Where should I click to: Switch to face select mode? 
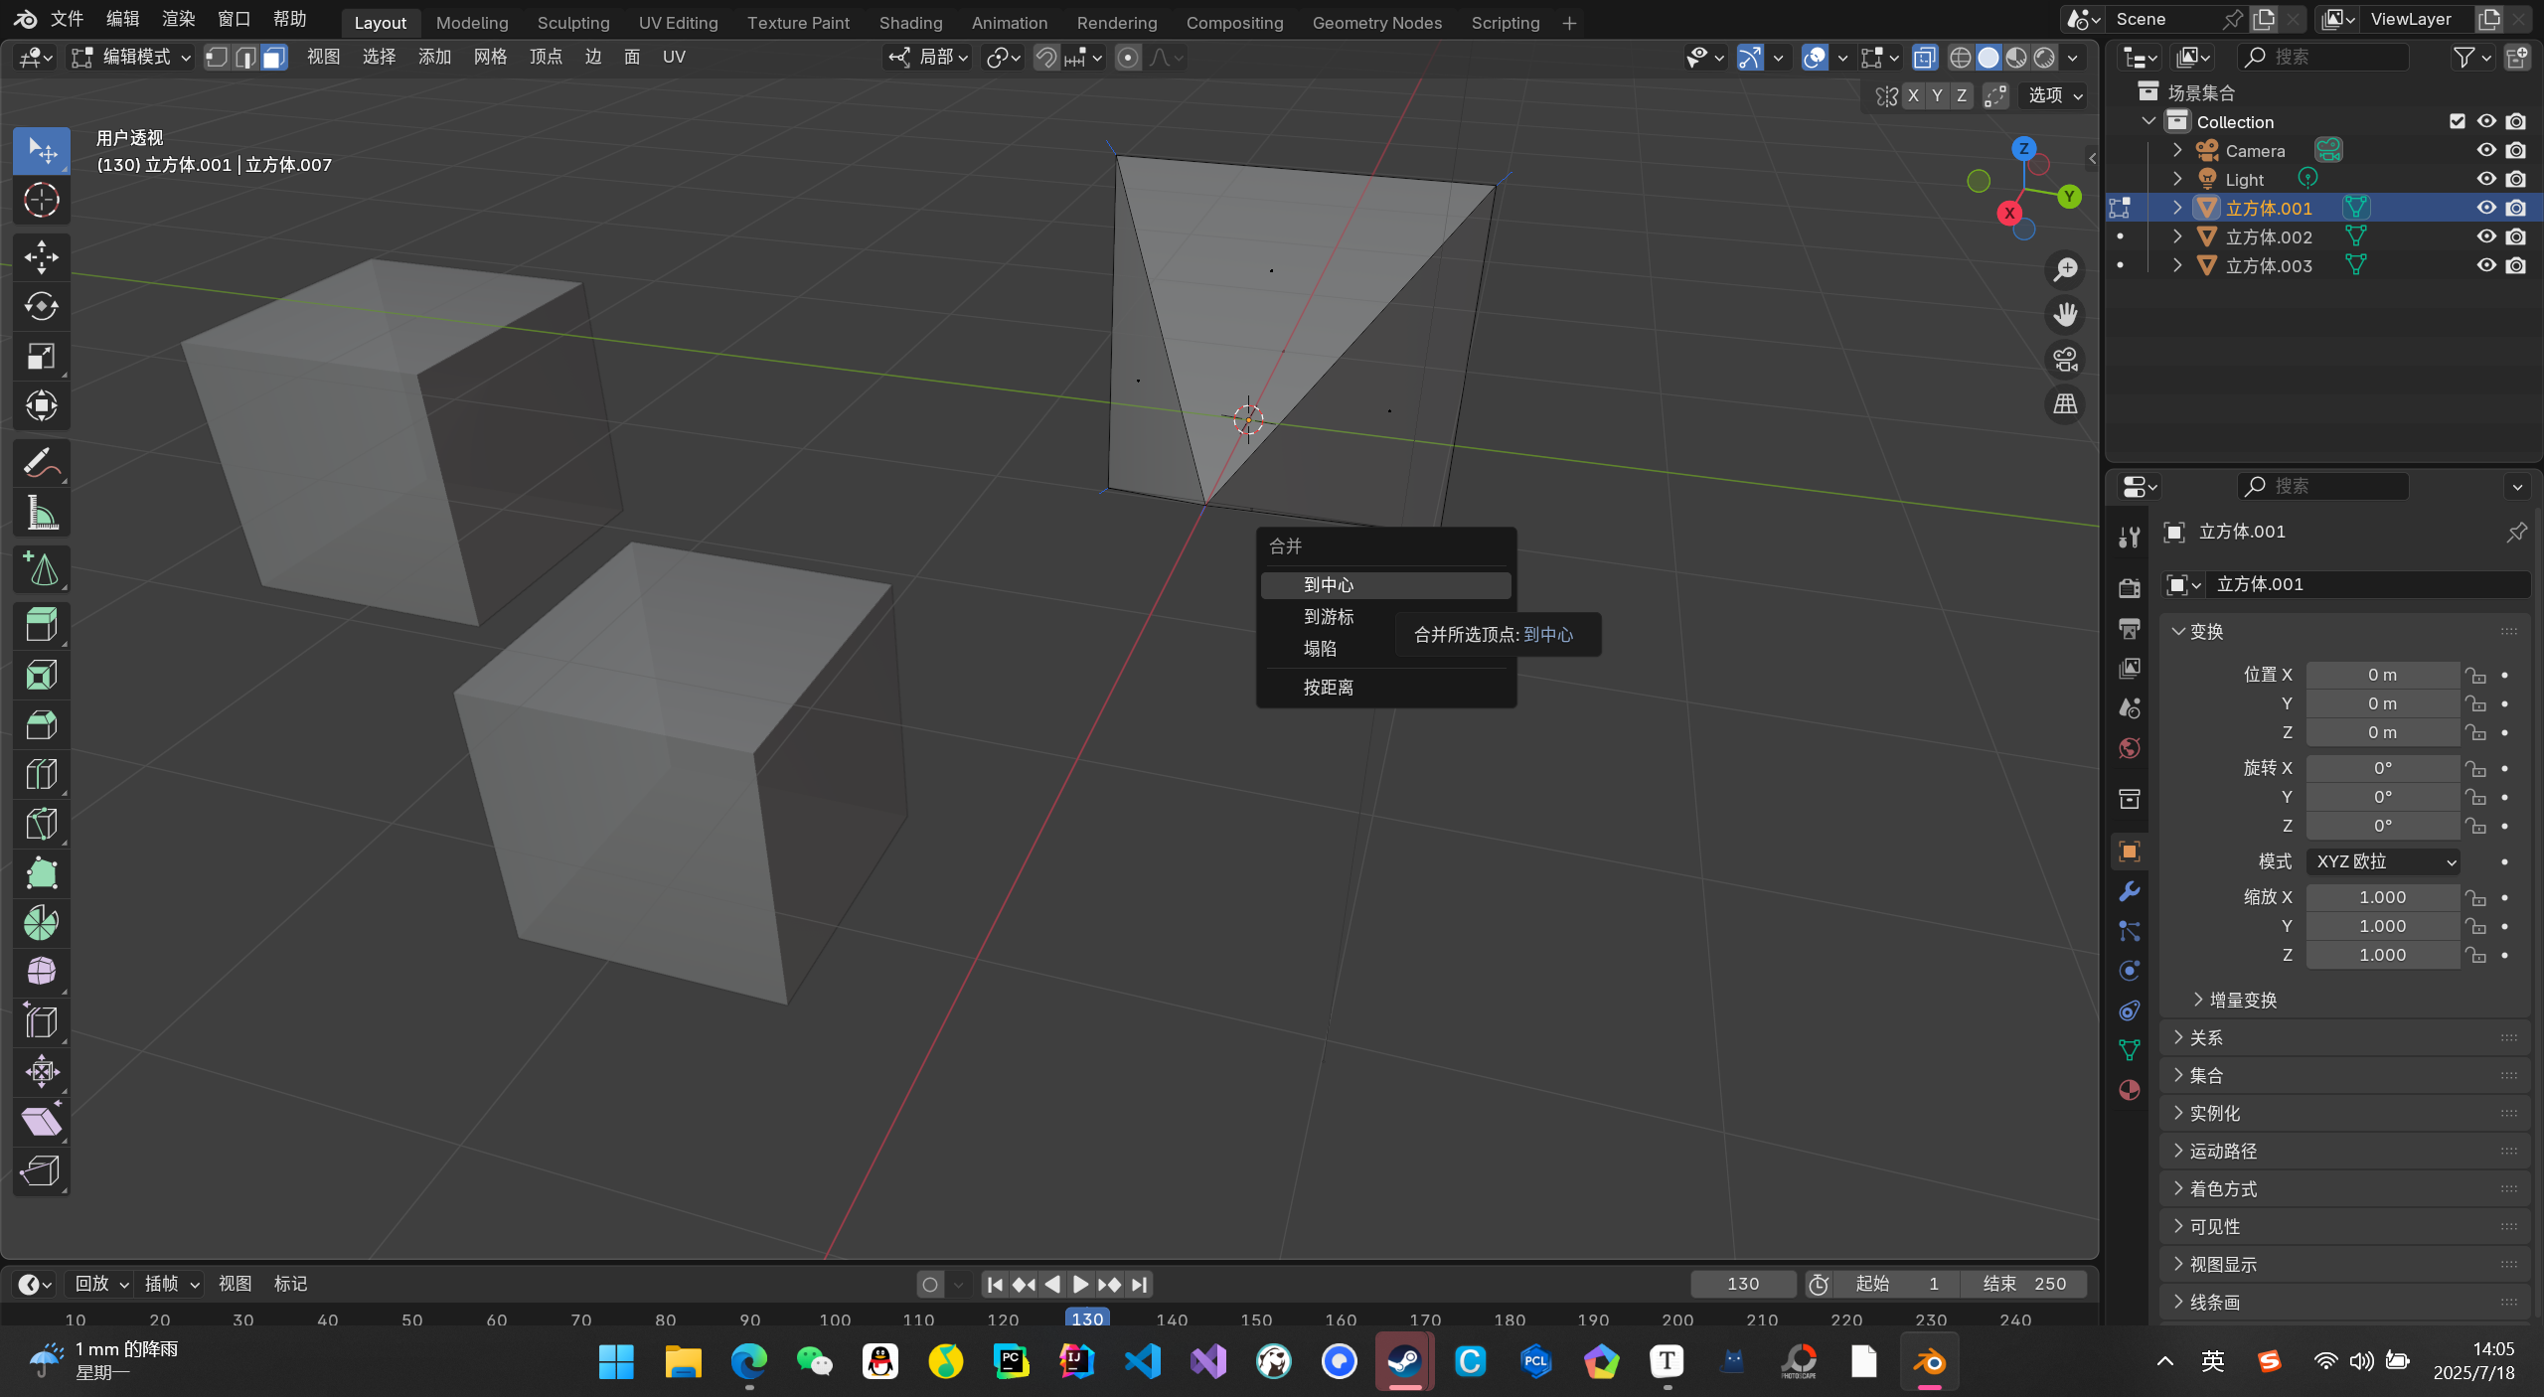click(x=274, y=58)
